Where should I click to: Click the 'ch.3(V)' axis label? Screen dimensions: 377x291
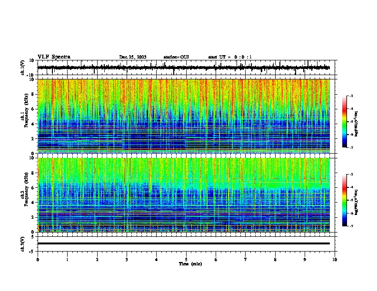pyautogui.click(x=22, y=244)
